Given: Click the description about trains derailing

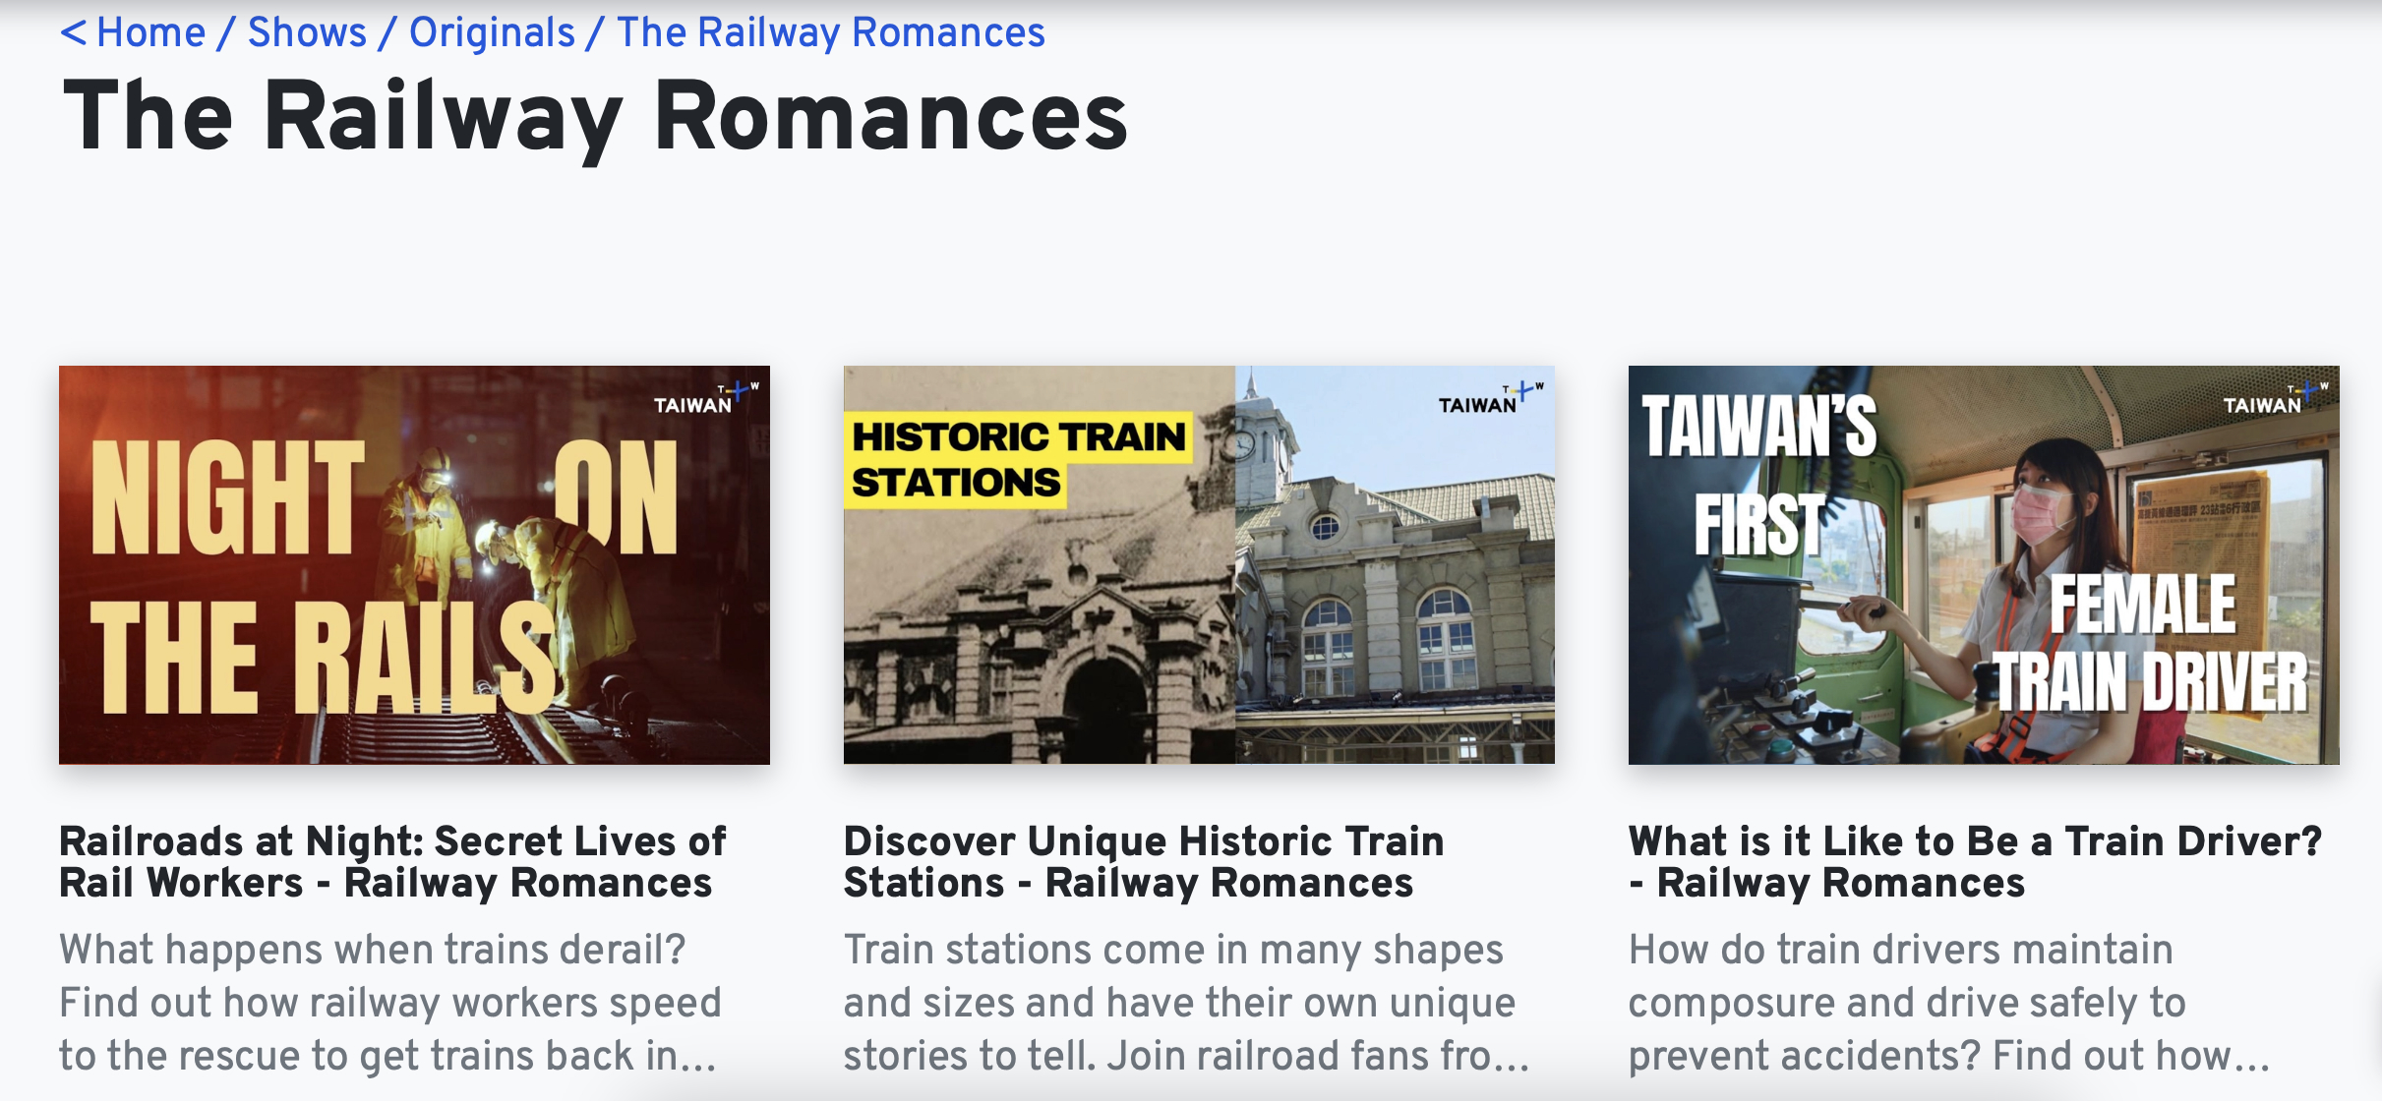Looking at the screenshot, I should click(x=390, y=1003).
